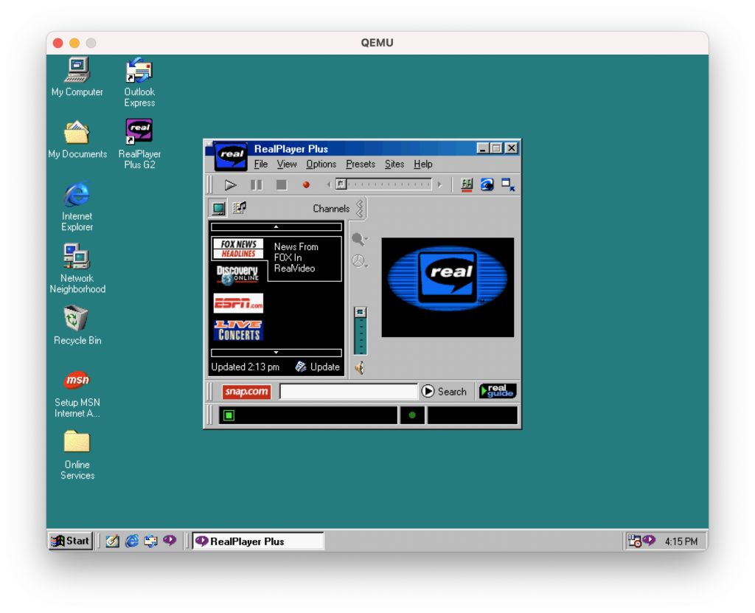Click the green dot status indicator

(x=412, y=415)
